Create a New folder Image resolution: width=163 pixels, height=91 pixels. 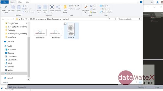pyautogui.click(x=65, y=9)
